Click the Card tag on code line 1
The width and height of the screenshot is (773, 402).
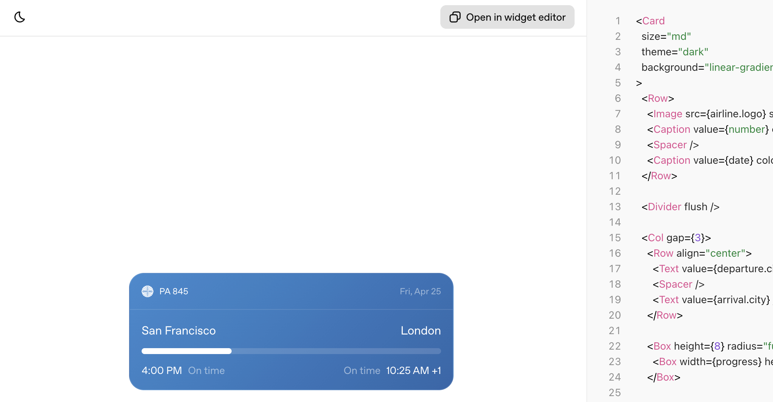[653, 21]
